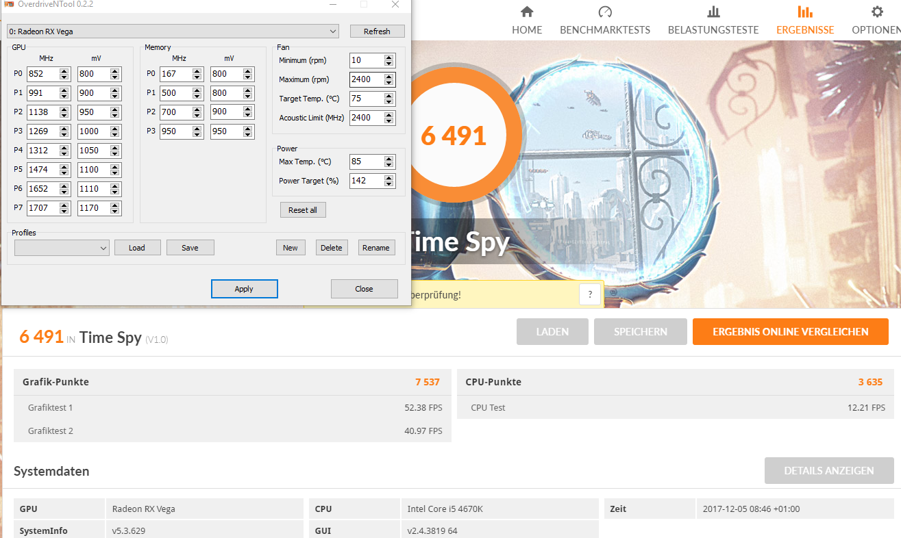The width and height of the screenshot is (901, 538).
Task: Click stepper arrows of Memory P0 MHz
Action: pyautogui.click(x=197, y=74)
